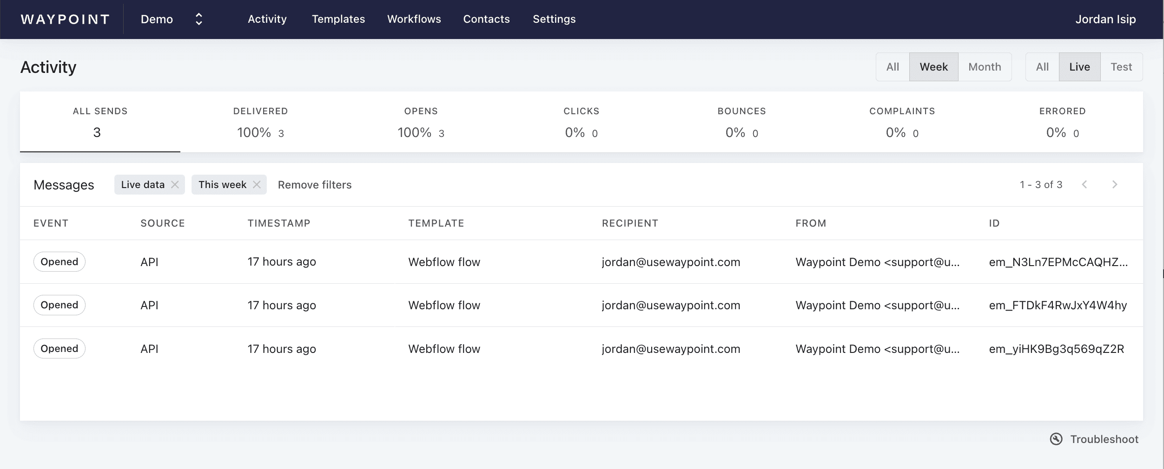This screenshot has height=469, width=1164.
Task: Select the Month time range toggle
Action: [985, 67]
